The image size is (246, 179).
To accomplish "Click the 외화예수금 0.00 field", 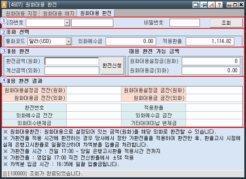I will pyautogui.click(x=131, y=41).
